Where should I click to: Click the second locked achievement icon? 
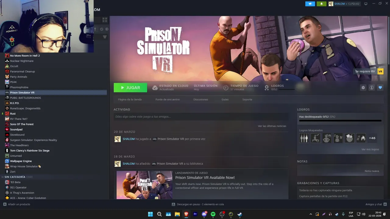point(315,138)
